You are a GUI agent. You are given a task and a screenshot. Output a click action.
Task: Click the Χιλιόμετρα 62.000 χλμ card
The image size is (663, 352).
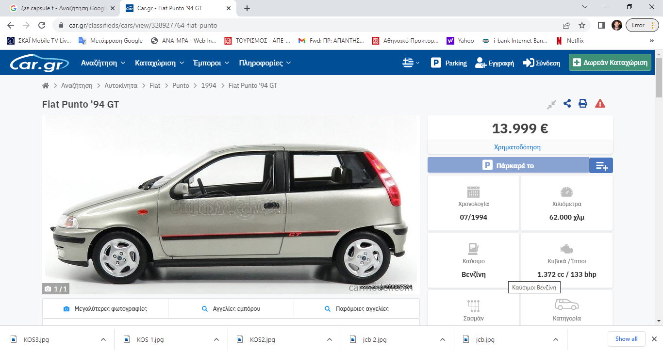[x=567, y=203]
